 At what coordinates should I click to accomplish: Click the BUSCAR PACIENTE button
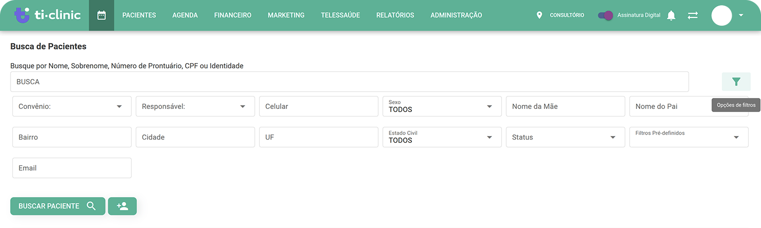point(58,206)
